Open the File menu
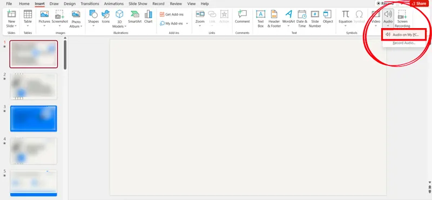Image resolution: width=432 pixels, height=200 pixels. 9,4
